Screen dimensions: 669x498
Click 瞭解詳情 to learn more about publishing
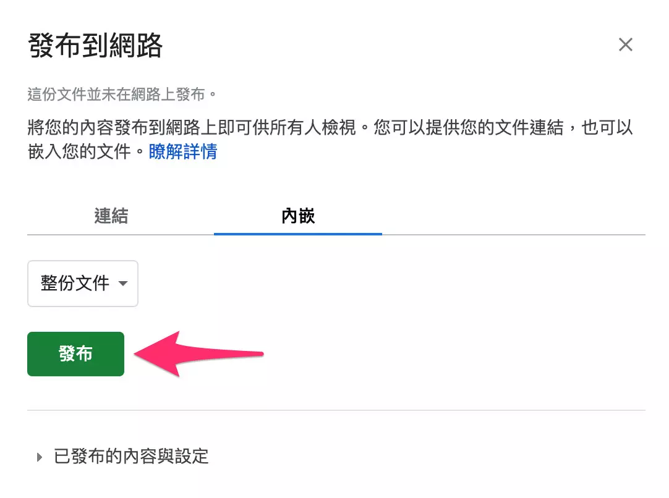pyautogui.click(x=182, y=152)
